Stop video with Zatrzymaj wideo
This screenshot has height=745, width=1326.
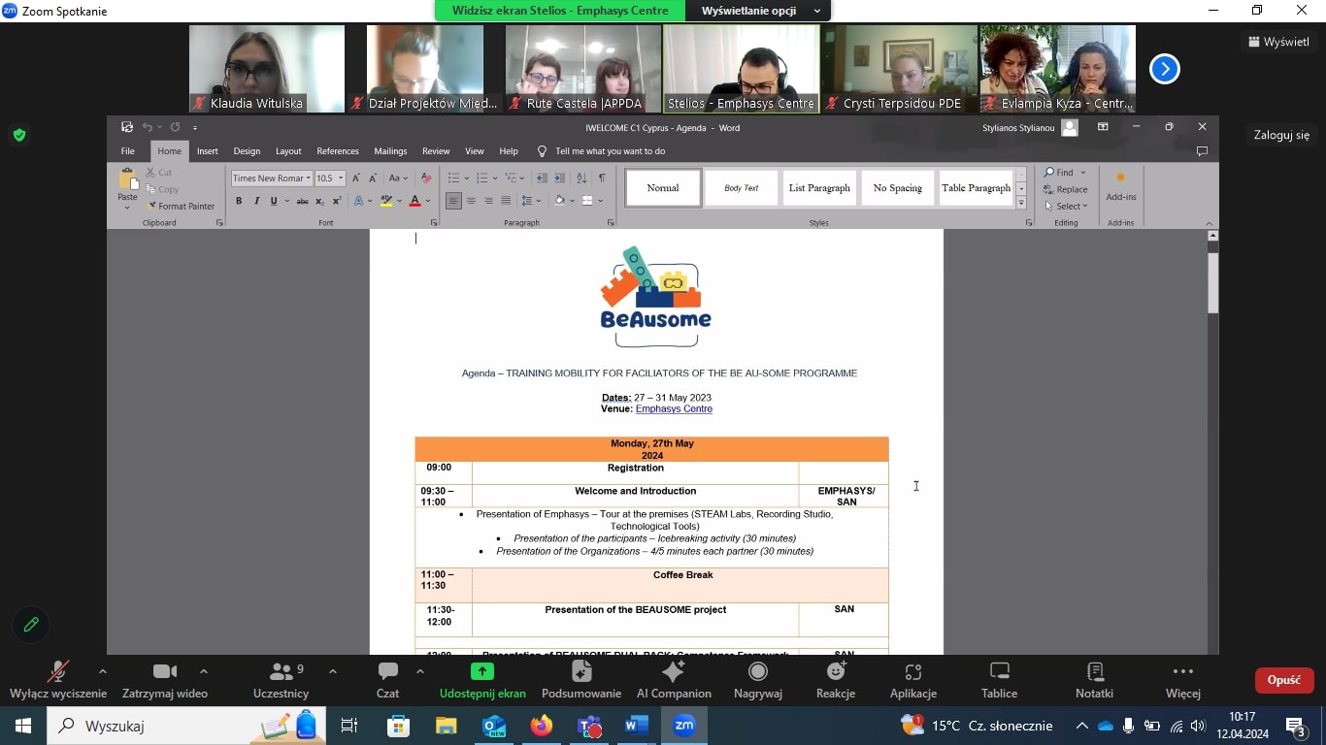165,681
